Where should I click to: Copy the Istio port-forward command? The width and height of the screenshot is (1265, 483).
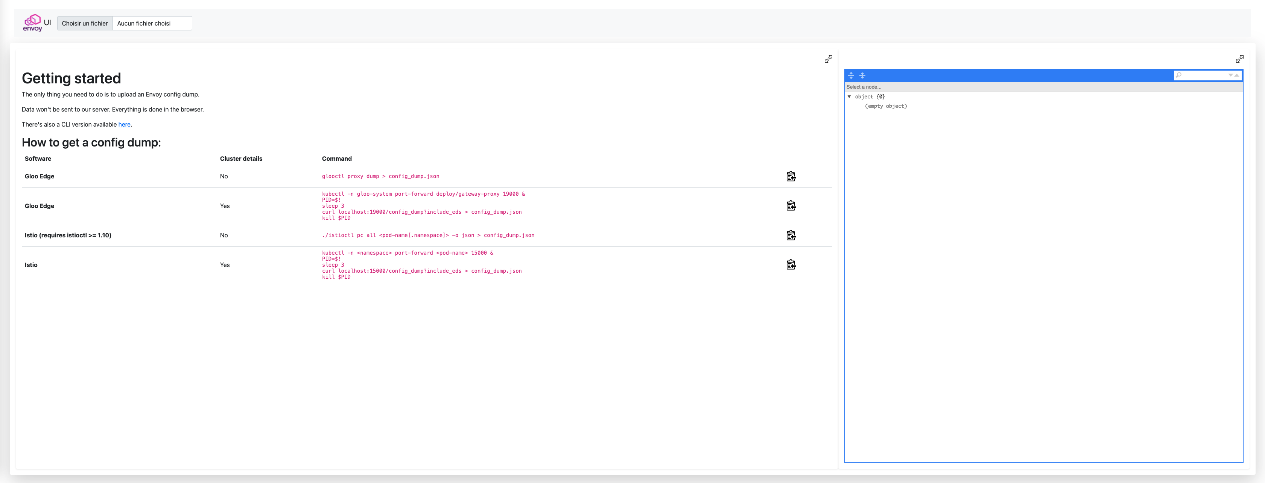click(791, 265)
